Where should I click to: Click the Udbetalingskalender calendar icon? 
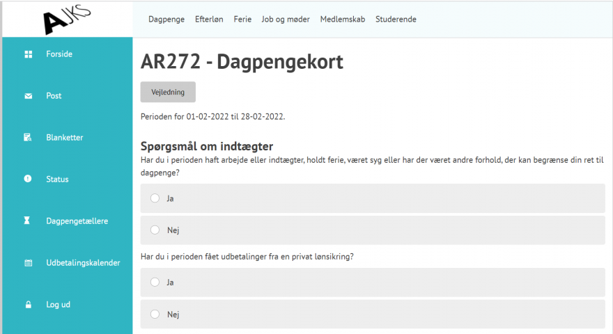click(28, 263)
